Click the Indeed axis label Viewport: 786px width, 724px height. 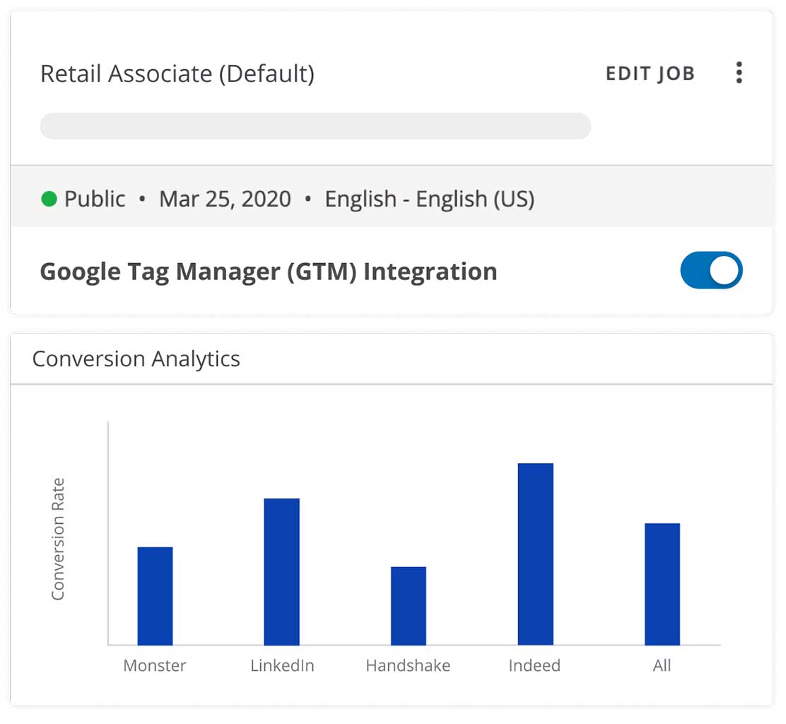click(x=534, y=665)
